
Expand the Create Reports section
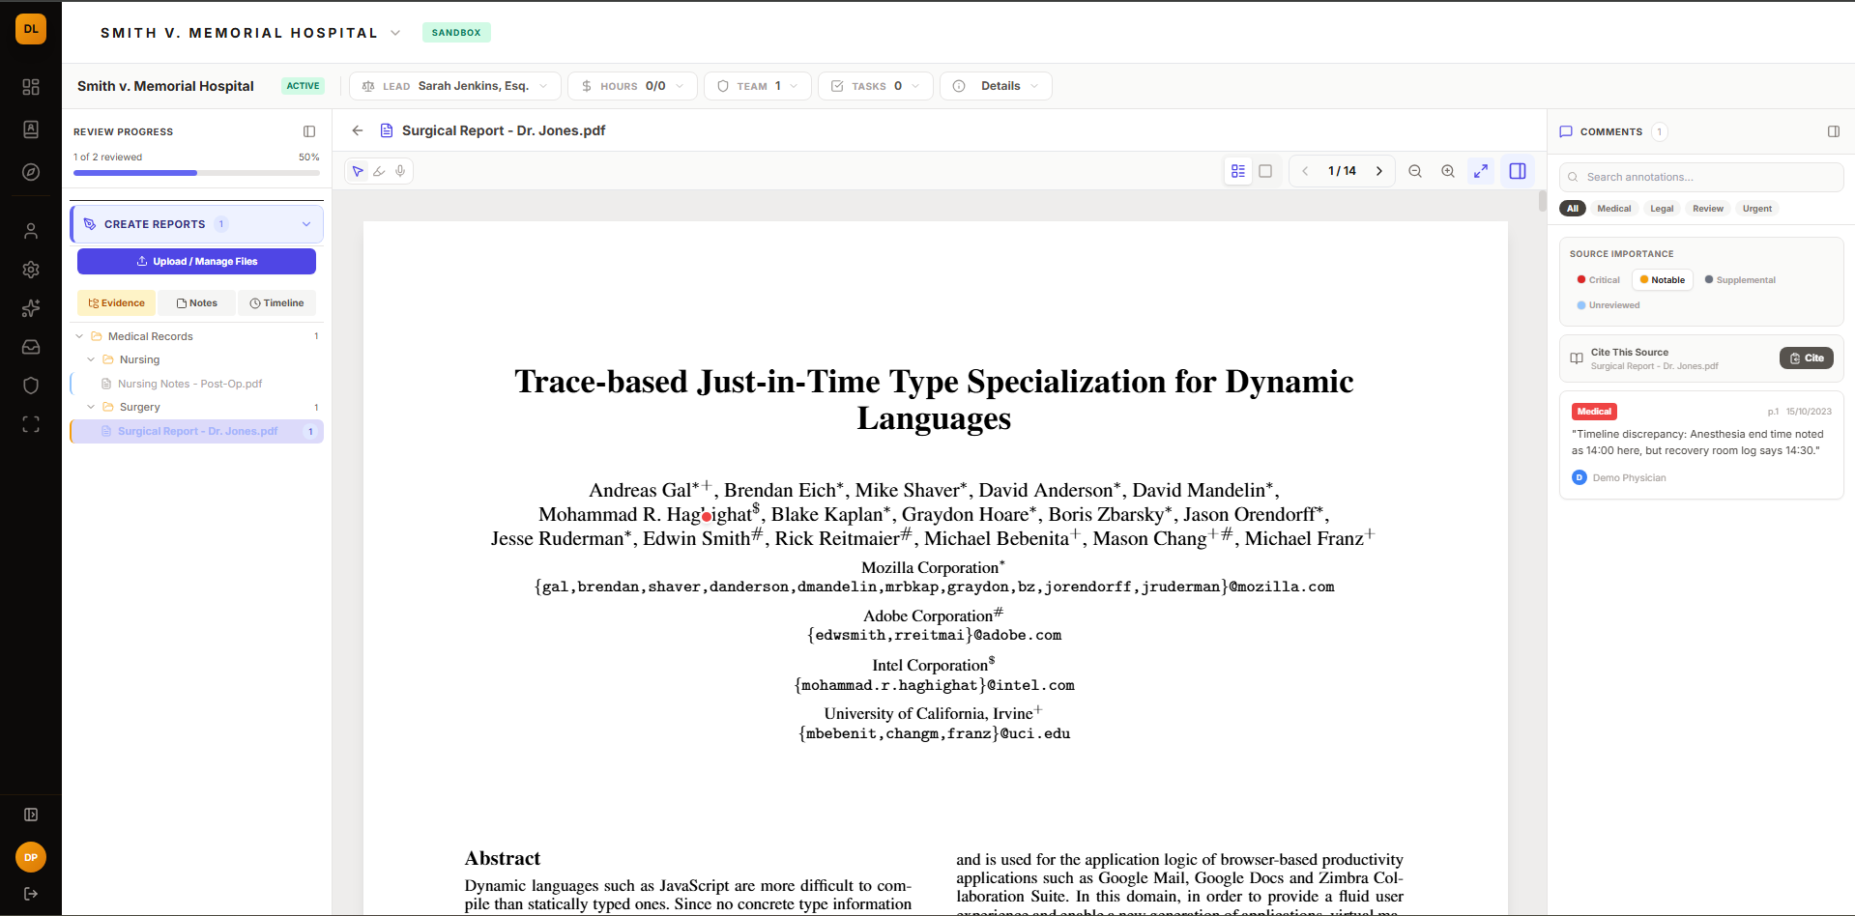[x=197, y=224]
